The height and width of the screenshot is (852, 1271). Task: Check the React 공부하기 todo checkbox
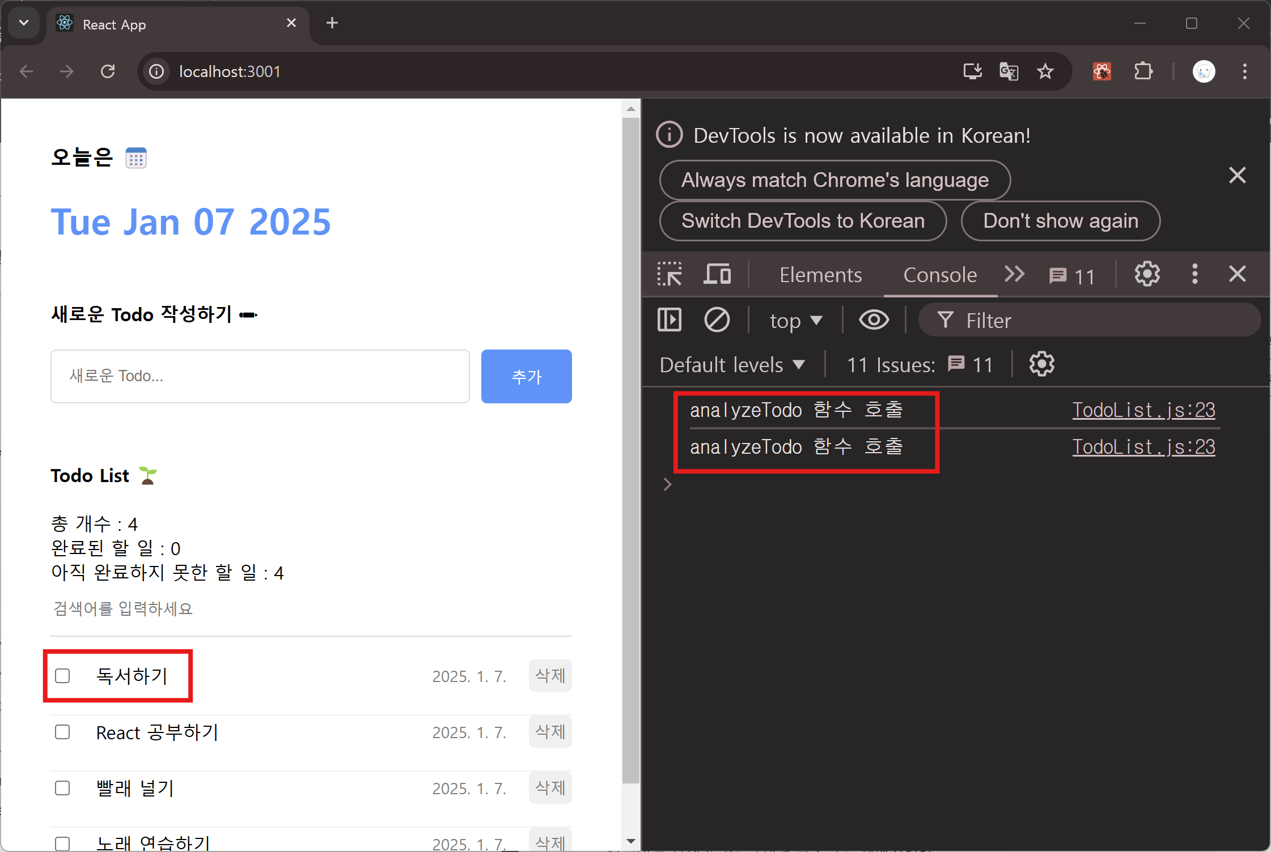[62, 732]
